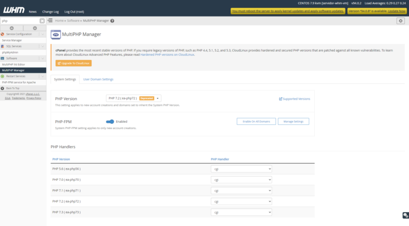This screenshot has height=226, width=409.
Task: Open handler dropdown for PHP 7.2
Action: pos(241,201)
